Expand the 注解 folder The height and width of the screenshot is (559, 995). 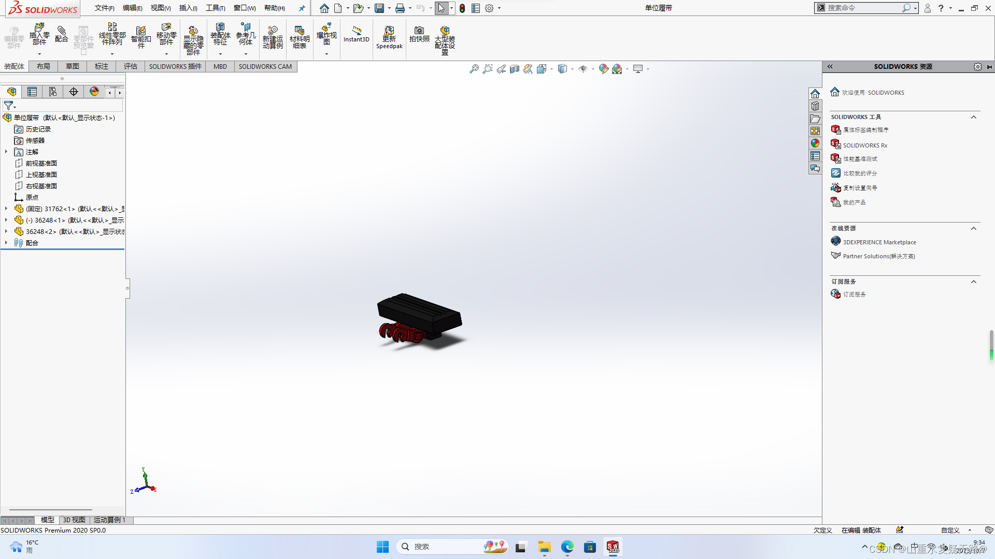6,152
